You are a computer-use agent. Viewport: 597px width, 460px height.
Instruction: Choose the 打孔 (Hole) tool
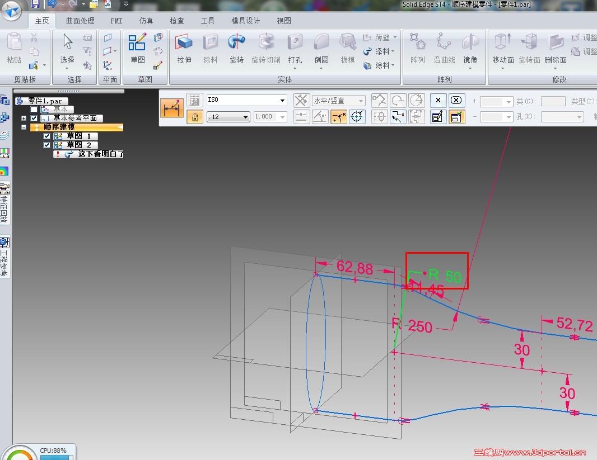pyautogui.click(x=295, y=49)
